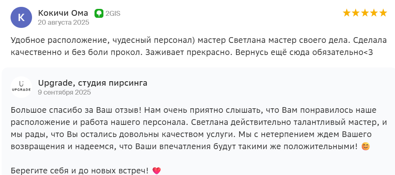Click the green 2GIS source icon
This screenshot has height=175, width=395.
coord(99,13)
